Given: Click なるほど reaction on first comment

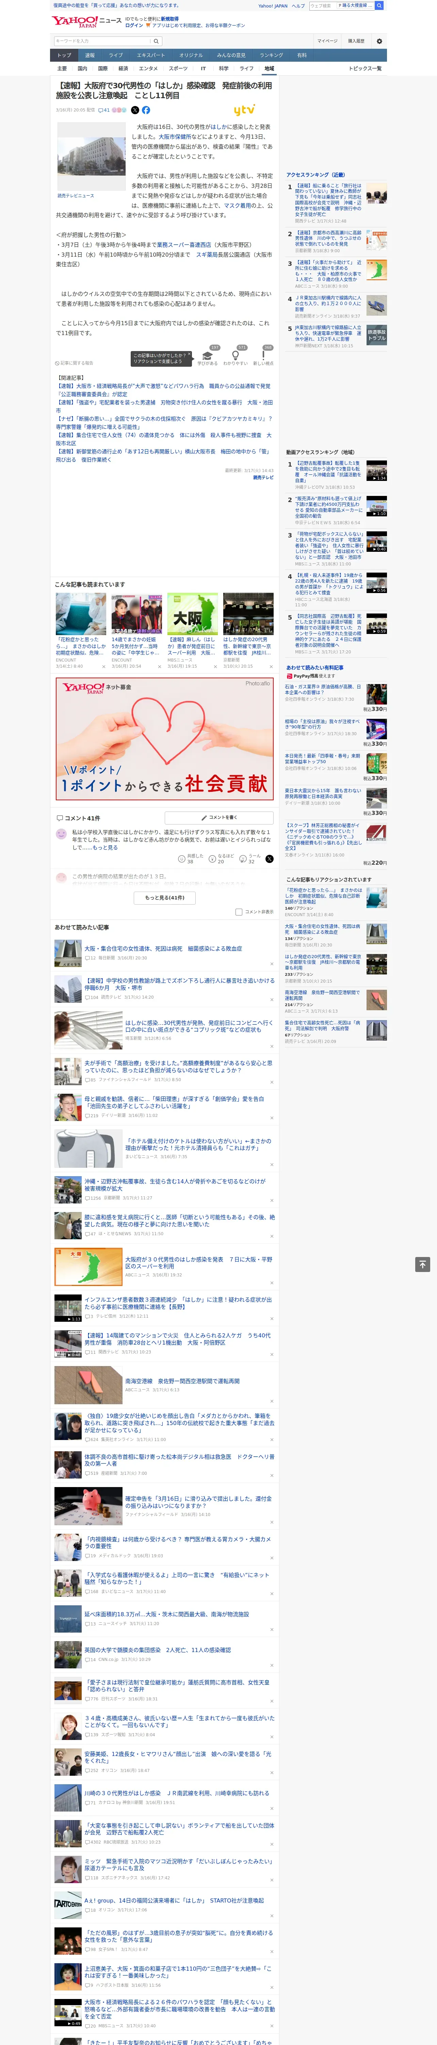Looking at the screenshot, I should click(221, 858).
